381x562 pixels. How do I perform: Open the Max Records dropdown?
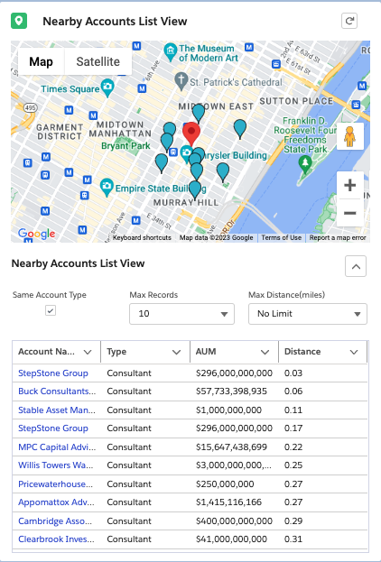(x=181, y=314)
